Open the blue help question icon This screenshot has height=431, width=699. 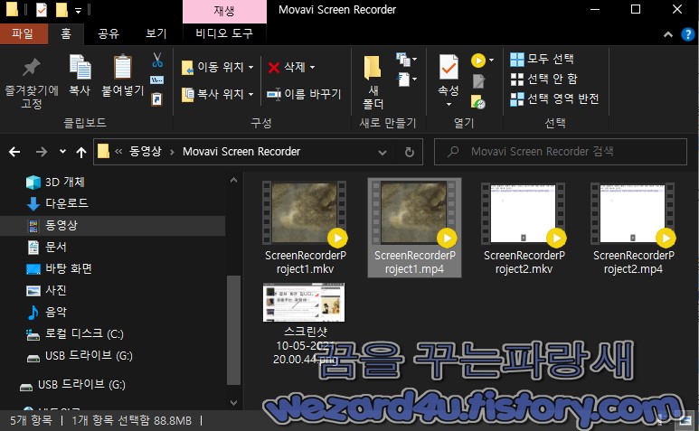(x=688, y=34)
